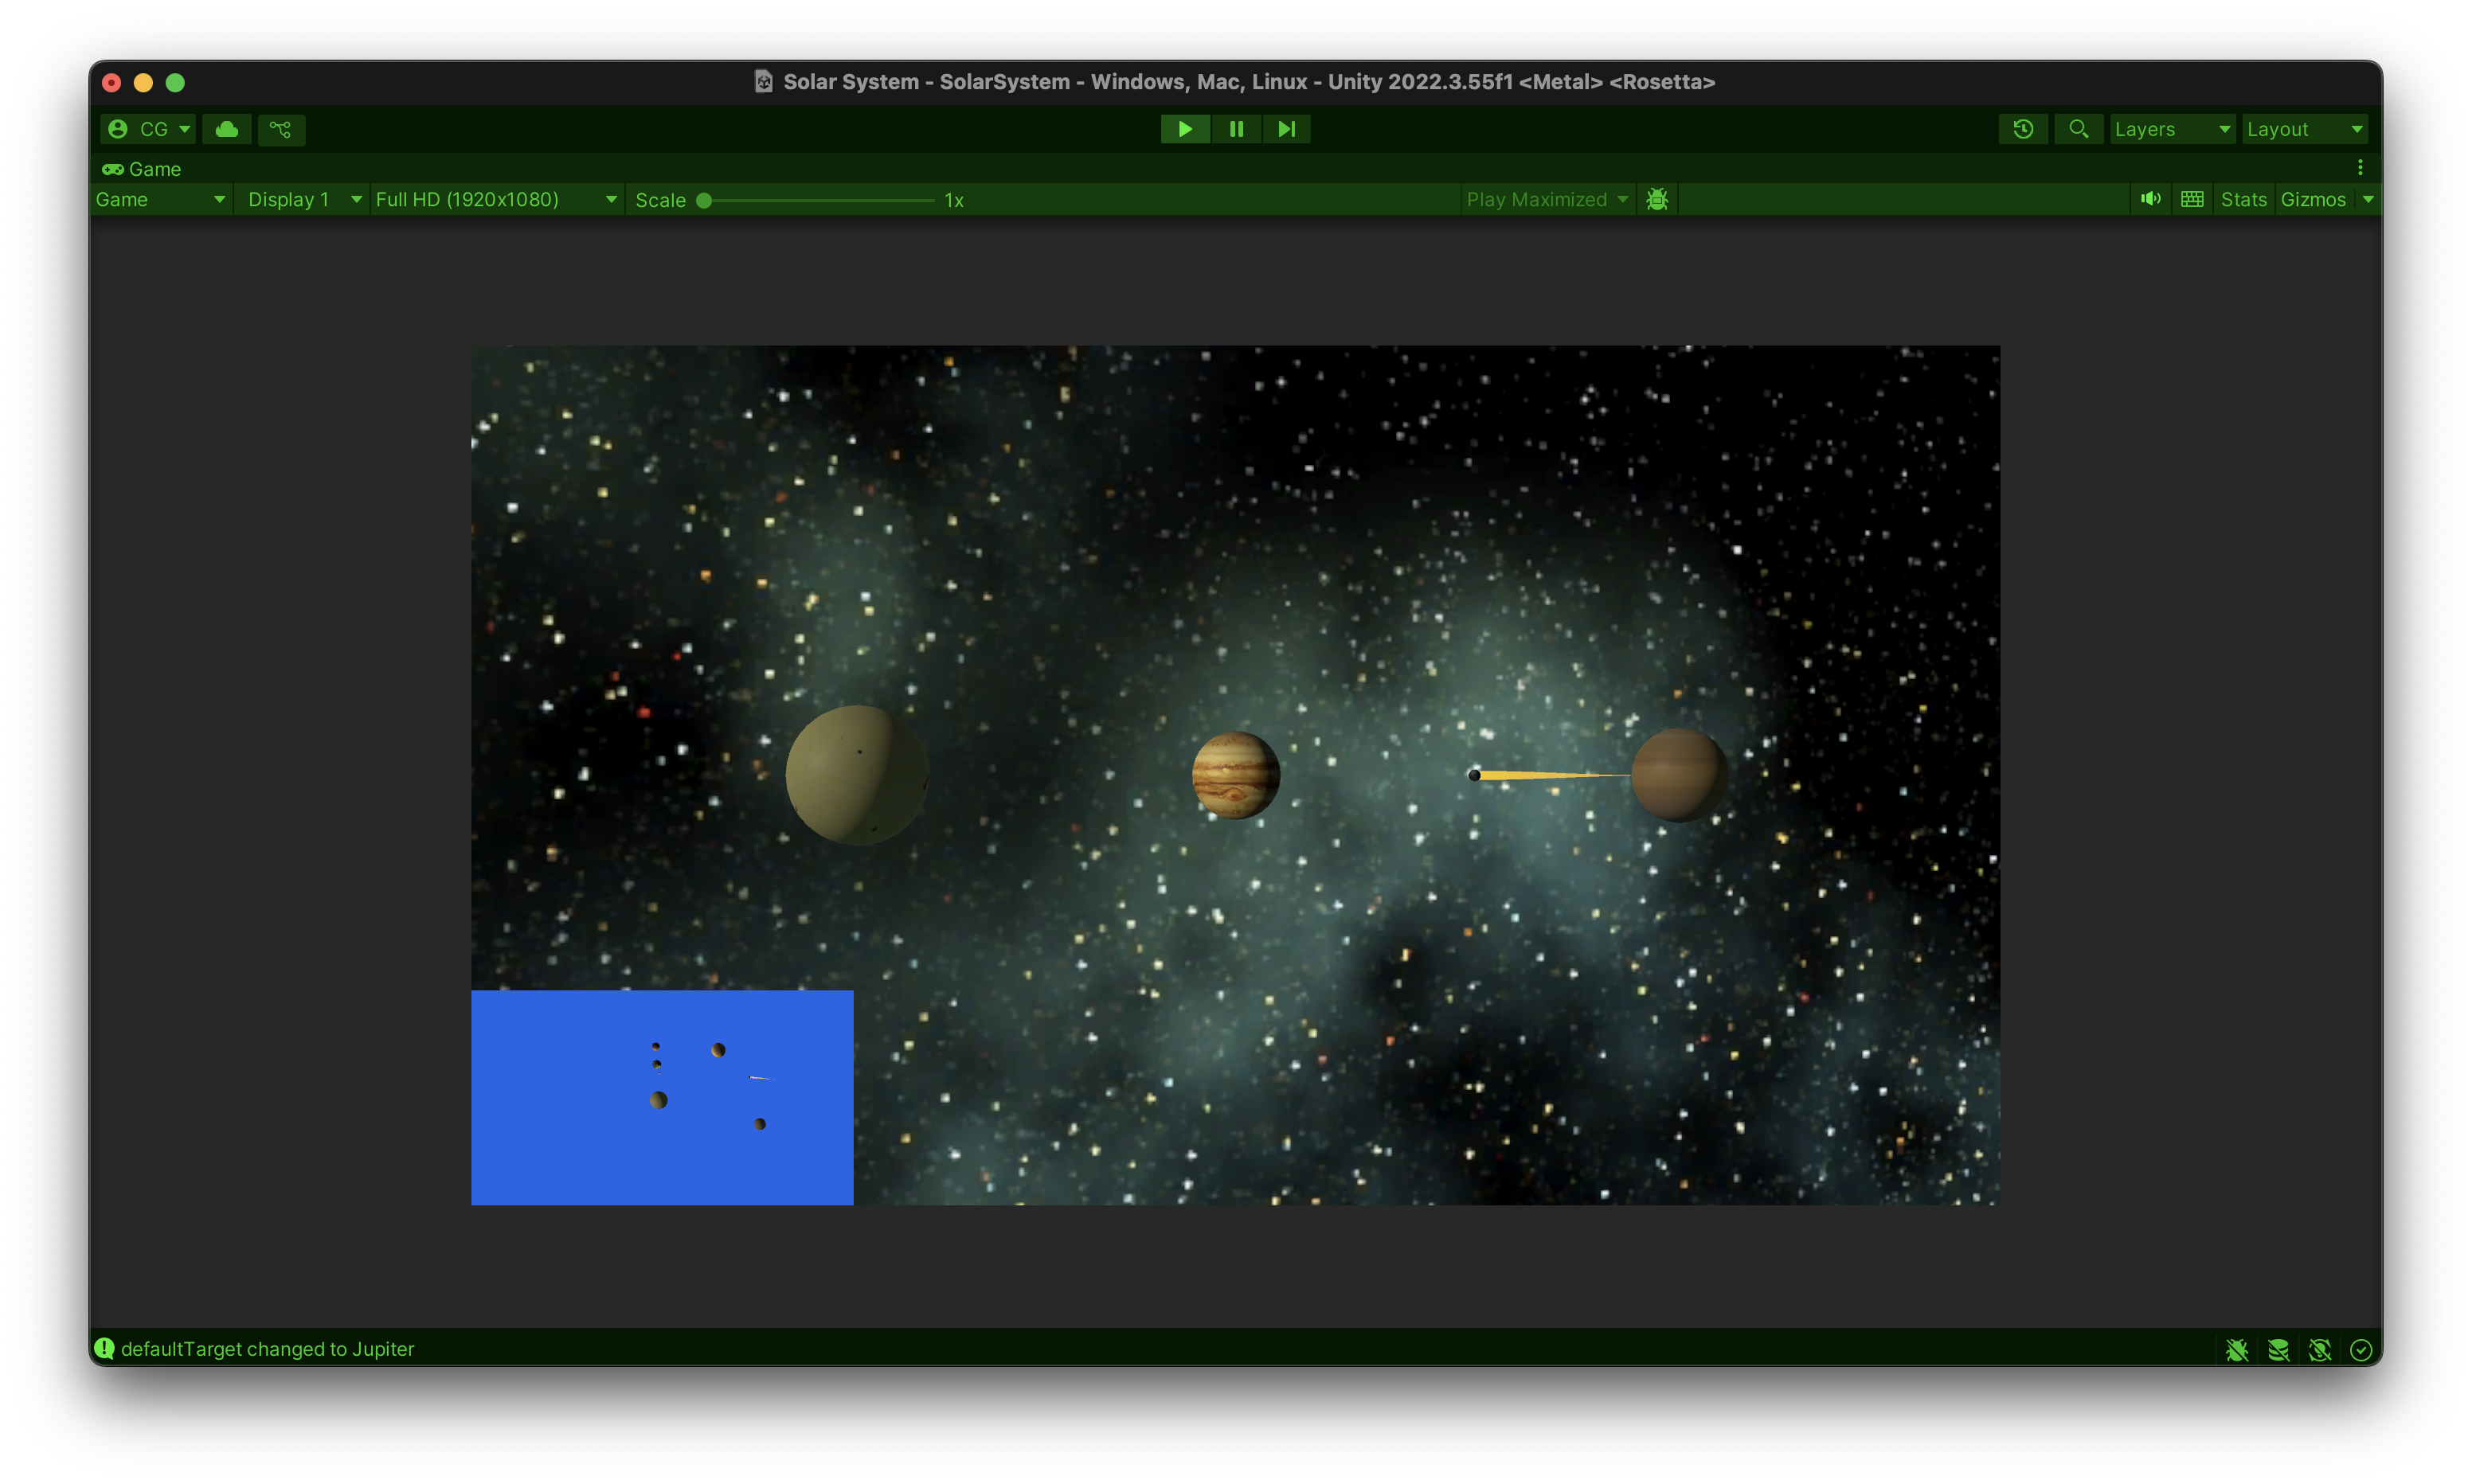
Task: Click the black probe with yellow trail
Action: click(1474, 775)
